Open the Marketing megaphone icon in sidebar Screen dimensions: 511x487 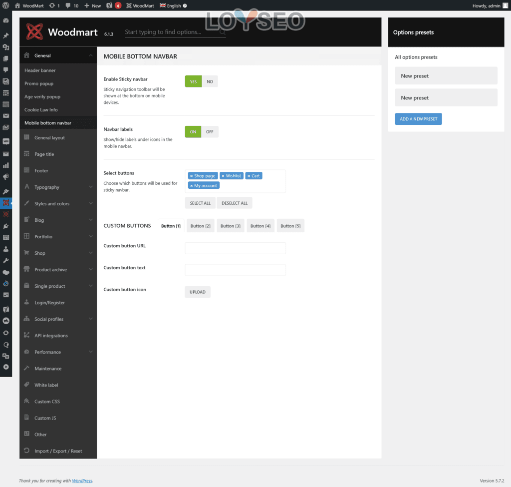6,177
